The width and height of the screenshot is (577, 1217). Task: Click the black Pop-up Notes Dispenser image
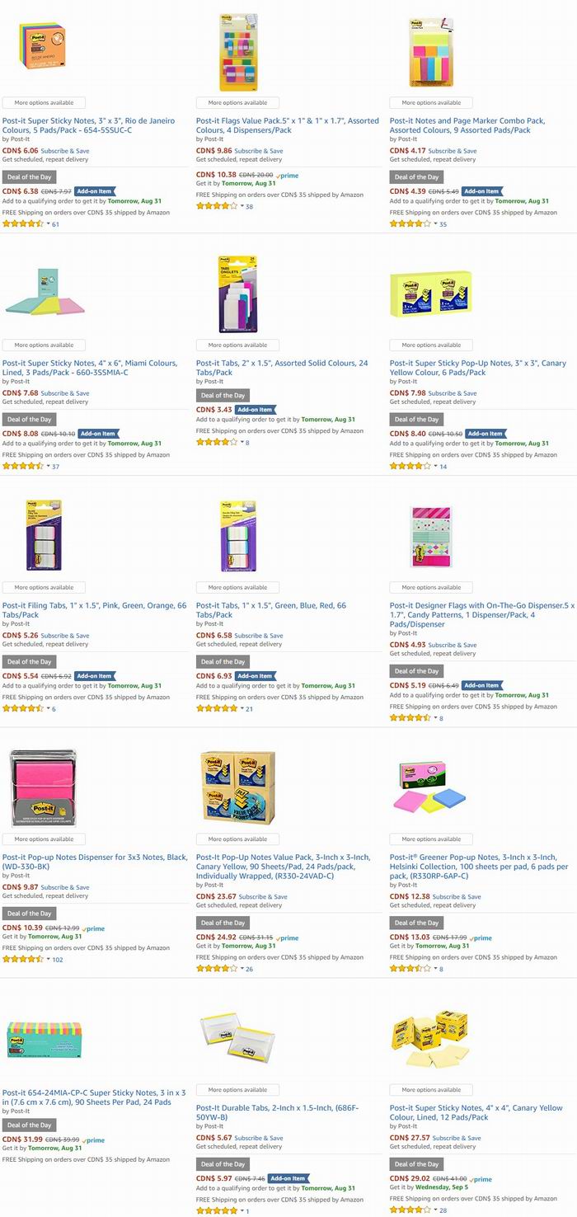[x=45, y=788]
